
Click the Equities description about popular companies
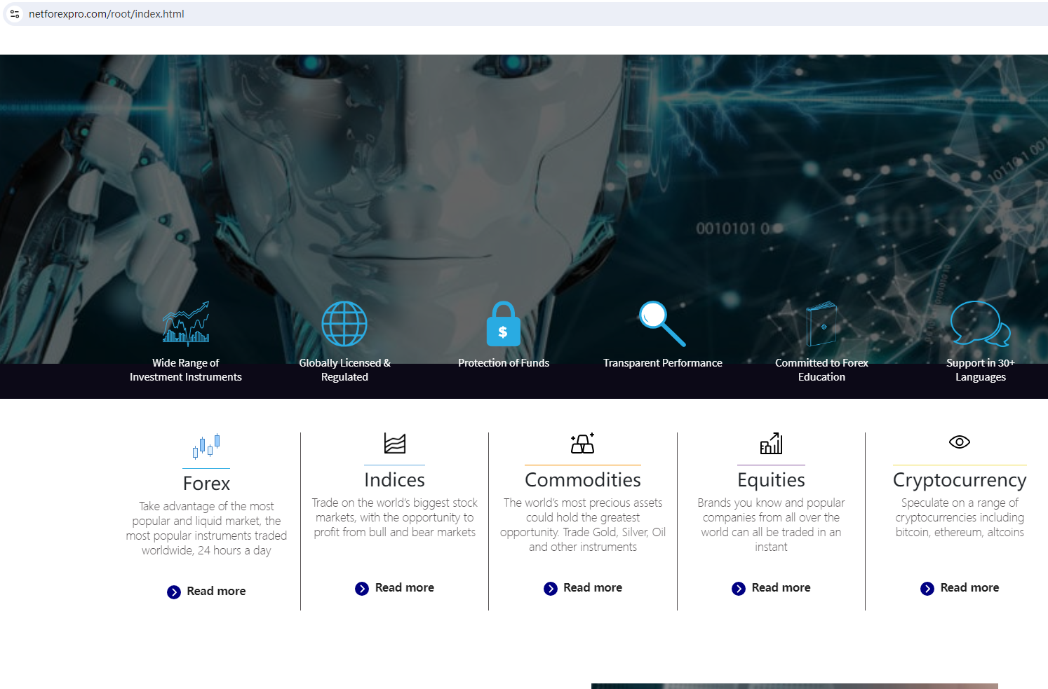point(771,525)
